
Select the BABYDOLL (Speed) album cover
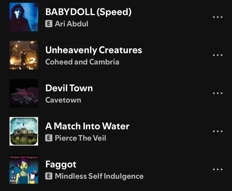tap(24, 17)
